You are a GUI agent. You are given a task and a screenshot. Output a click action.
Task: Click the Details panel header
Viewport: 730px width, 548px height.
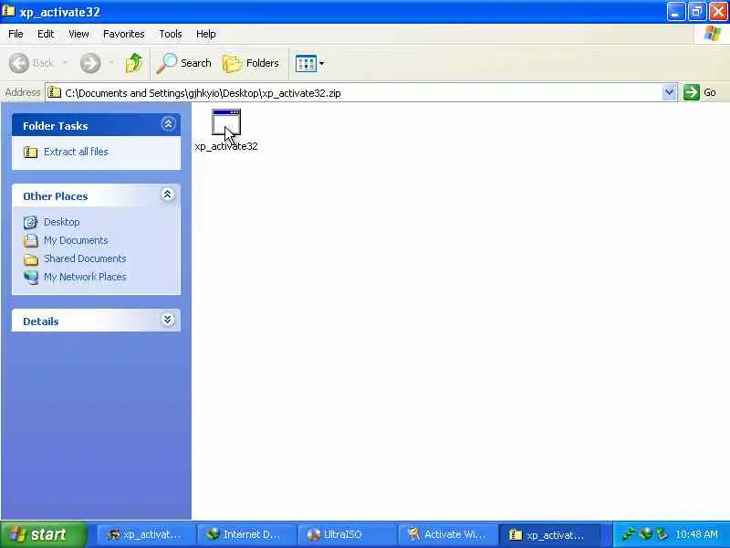(97, 321)
